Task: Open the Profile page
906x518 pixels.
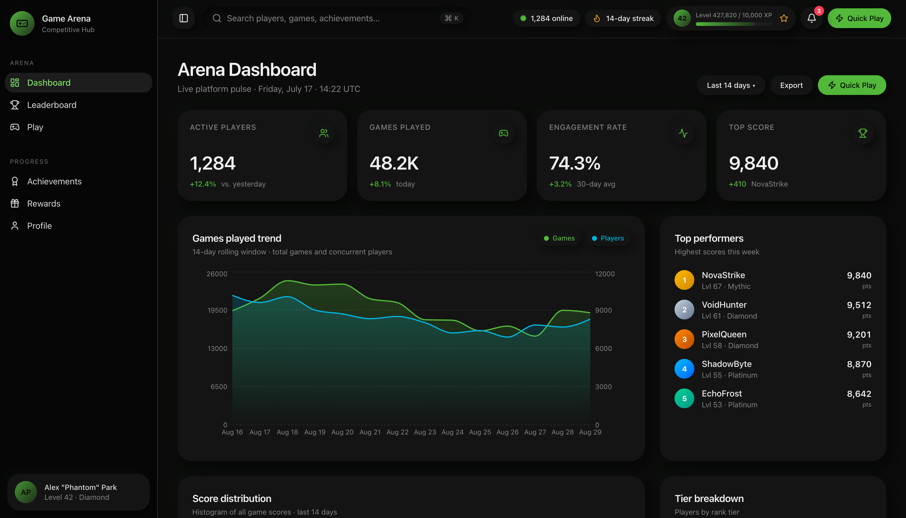Action: point(79,226)
